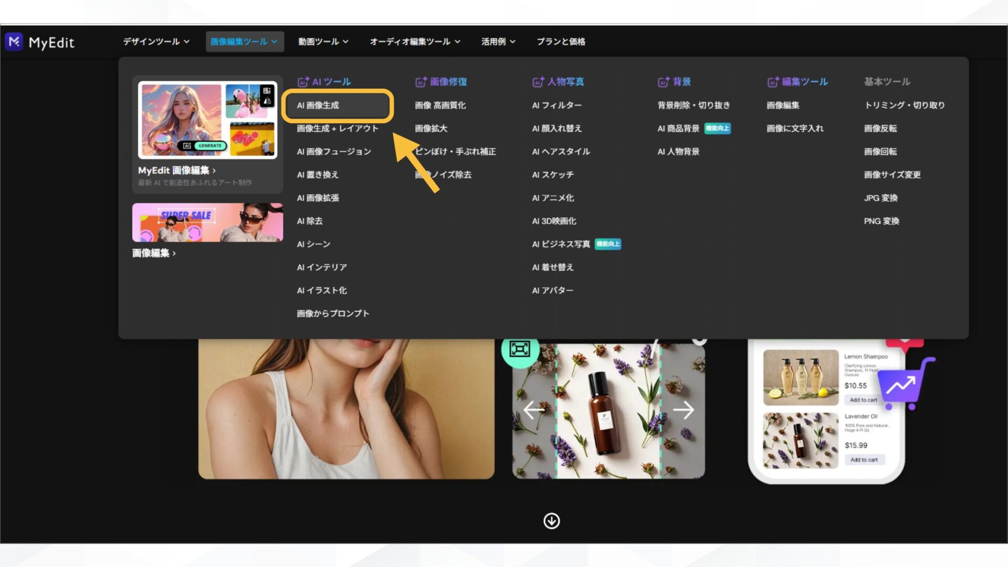Open the 活用例 menu
Screen dimensions: 1008x567
click(x=497, y=41)
